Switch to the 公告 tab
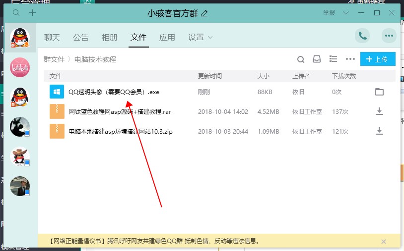This screenshot has width=404, height=251. coord(80,38)
